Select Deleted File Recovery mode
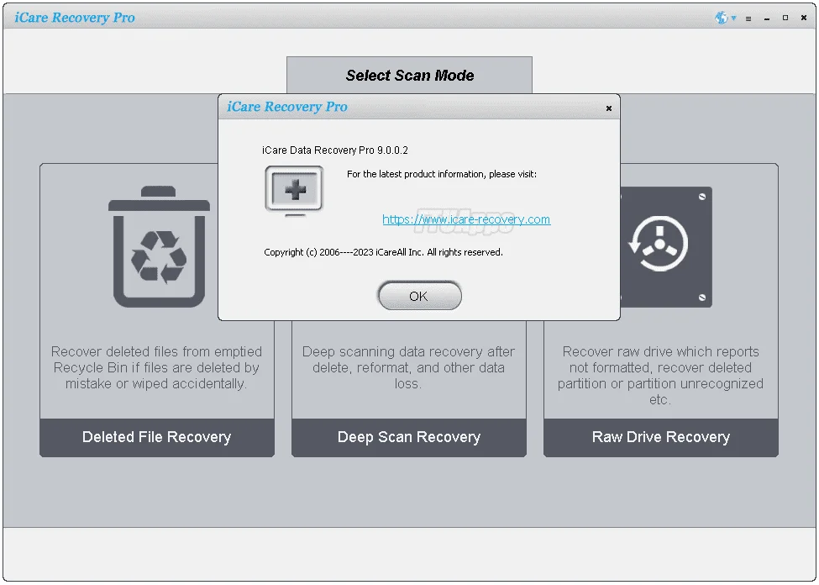This screenshot has width=819, height=585. [x=157, y=437]
